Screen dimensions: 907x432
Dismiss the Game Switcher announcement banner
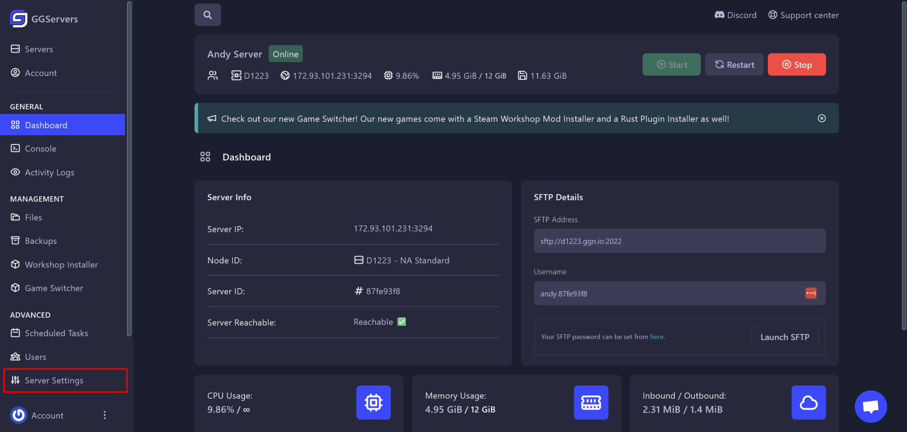tap(822, 118)
